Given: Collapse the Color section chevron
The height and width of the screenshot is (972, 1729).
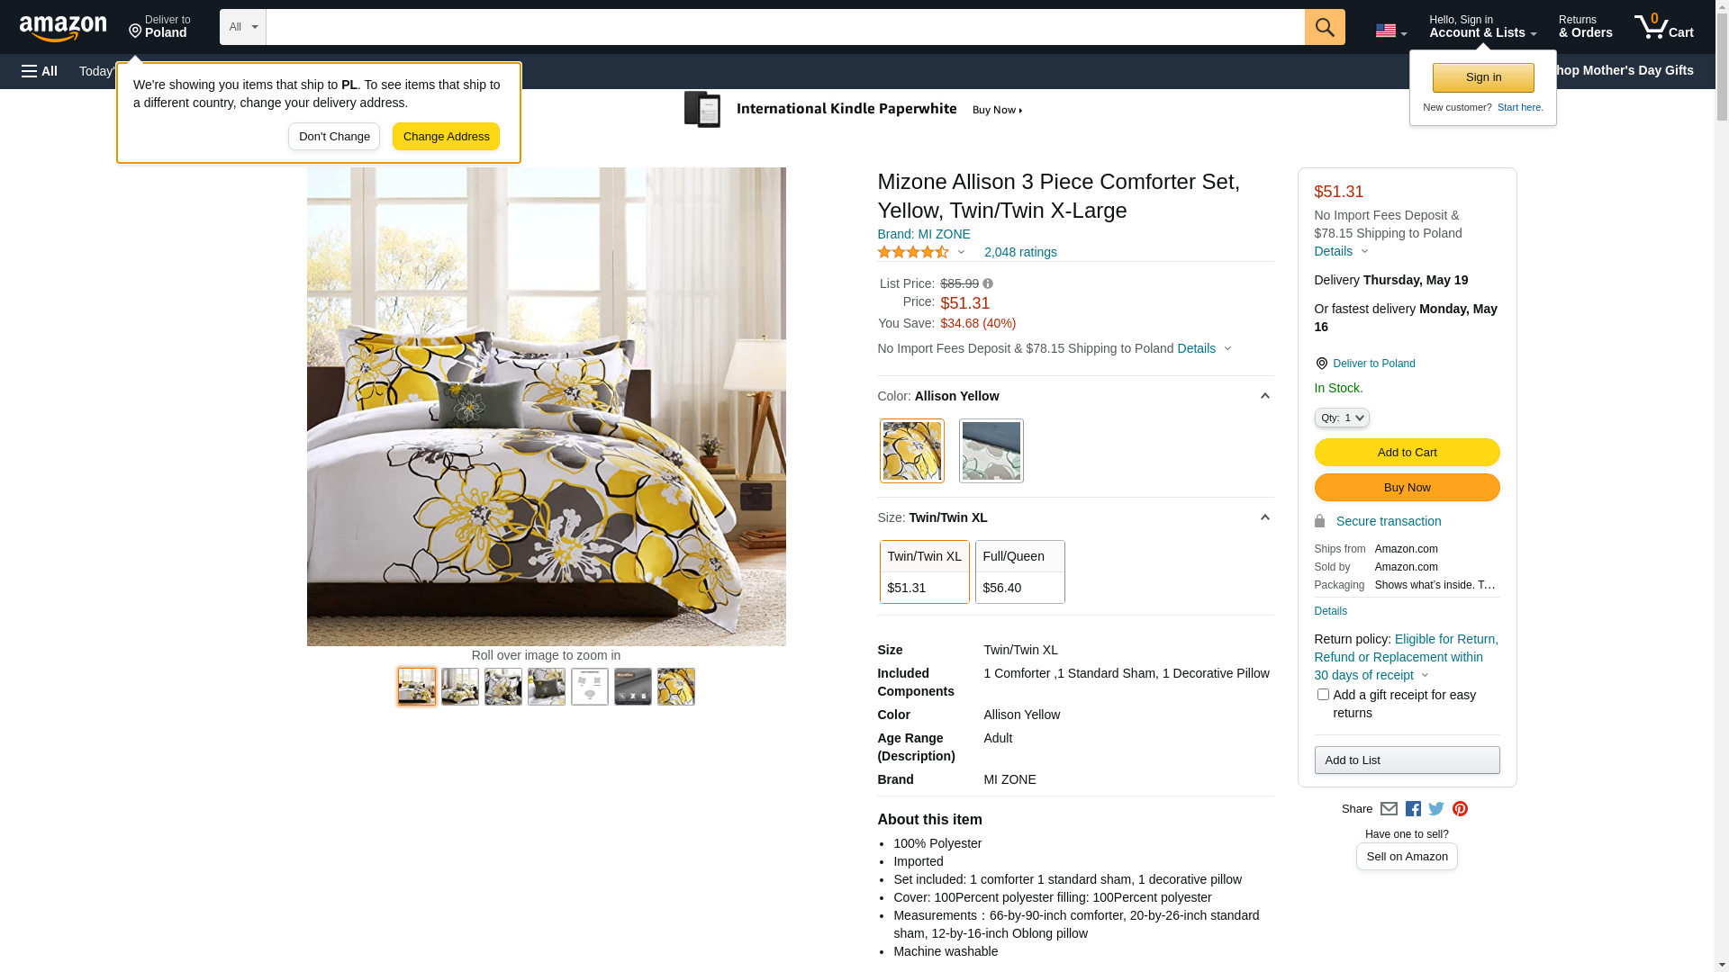Looking at the screenshot, I should point(1264,396).
